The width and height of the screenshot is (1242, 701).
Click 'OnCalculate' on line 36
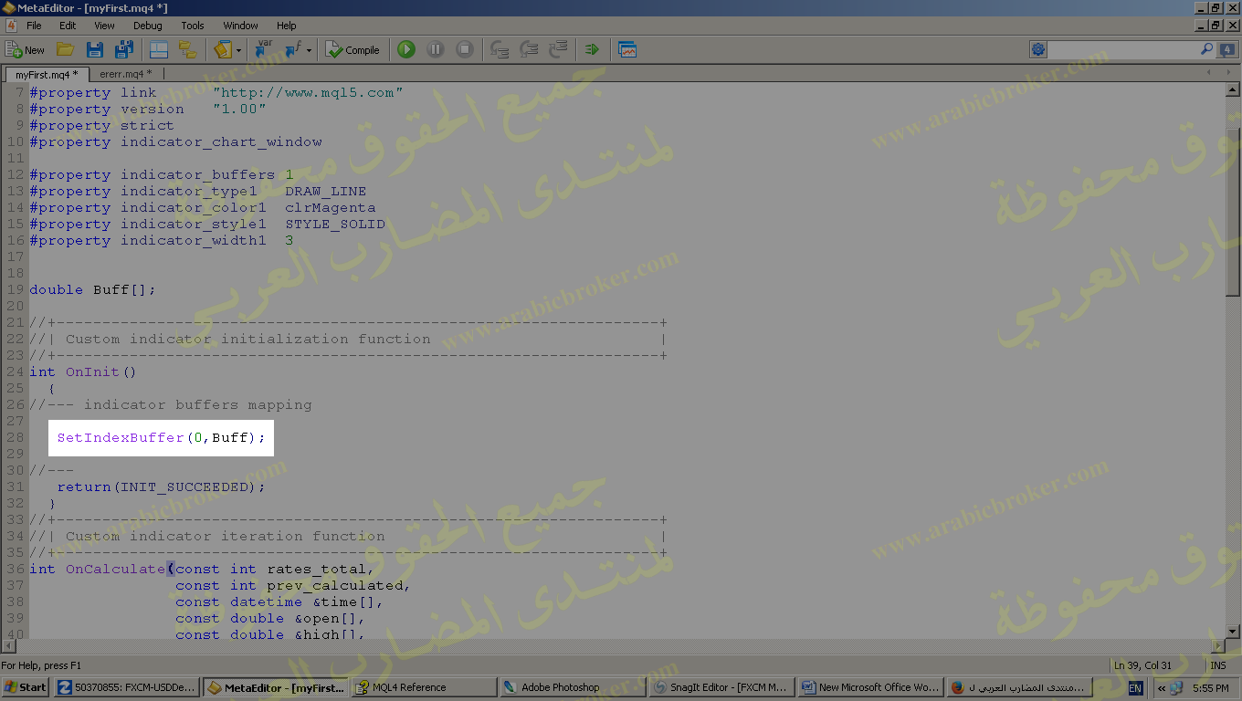(x=115, y=569)
